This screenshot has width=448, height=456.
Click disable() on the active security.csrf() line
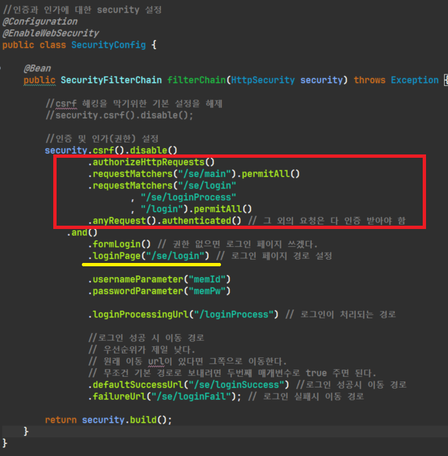tap(154, 150)
